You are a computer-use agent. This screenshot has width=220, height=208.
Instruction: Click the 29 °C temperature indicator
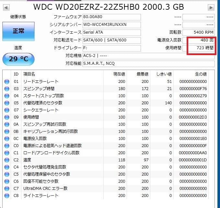click(18, 59)
